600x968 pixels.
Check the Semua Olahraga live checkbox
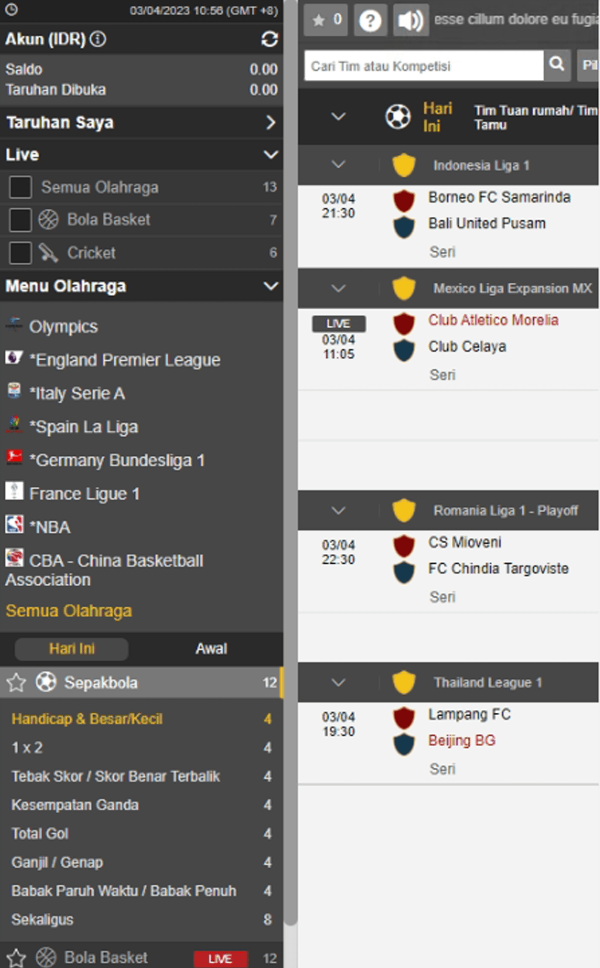point(21,188)
